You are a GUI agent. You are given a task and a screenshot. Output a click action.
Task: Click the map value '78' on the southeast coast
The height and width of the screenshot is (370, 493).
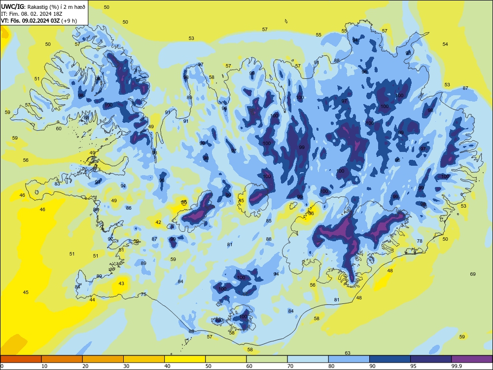coord(420,241)
